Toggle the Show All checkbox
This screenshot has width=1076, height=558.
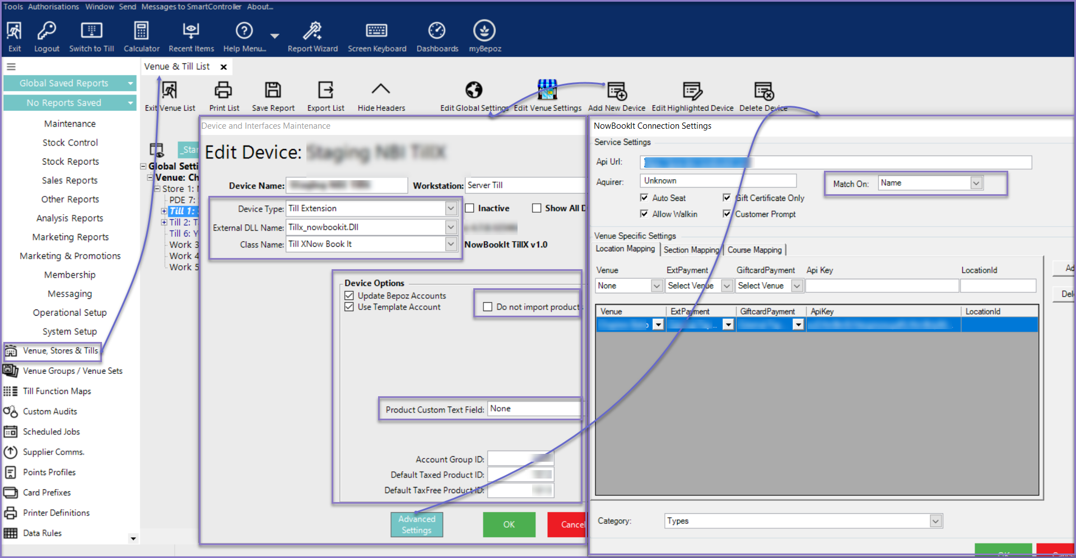click(x=537, y=208)
